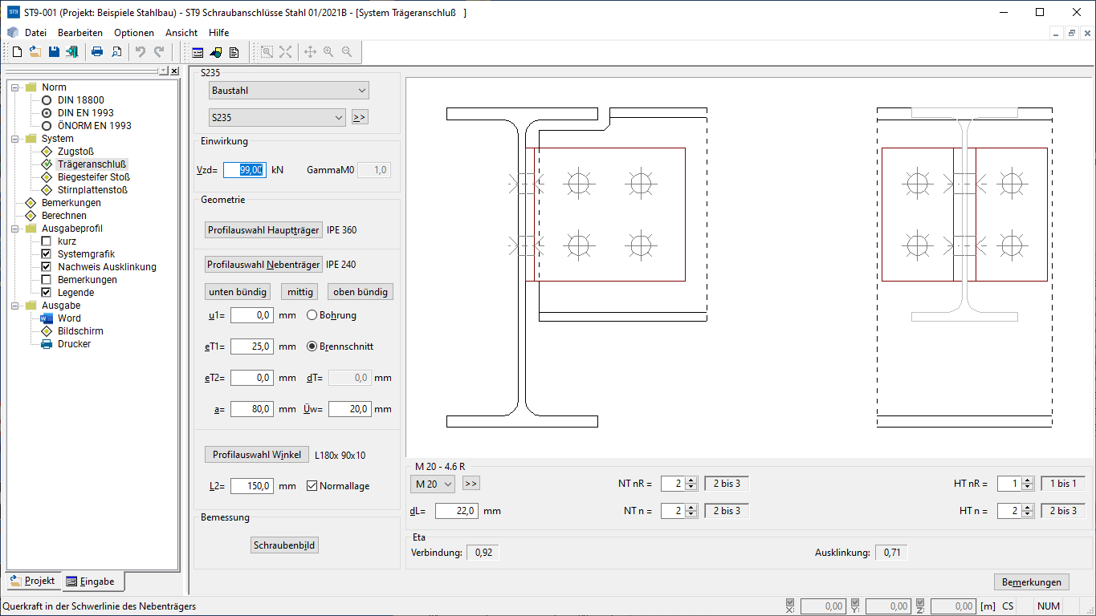Click the Undo arrow icon
The height and width of the screenshot is (616, 1096).
point(141,52)
